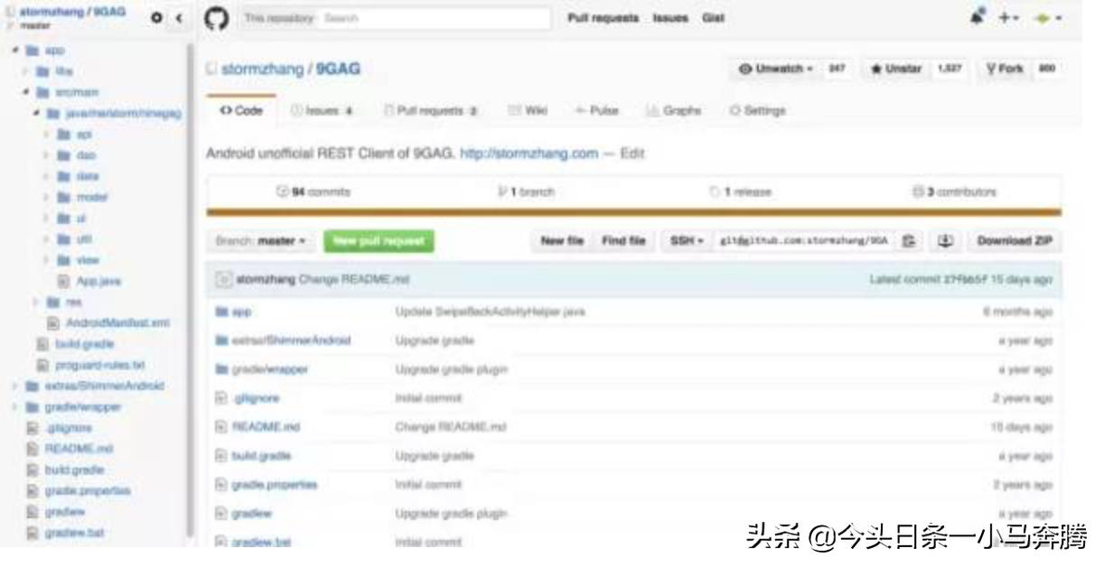Open the app folder icon in file list

click(x=221, y=311)
